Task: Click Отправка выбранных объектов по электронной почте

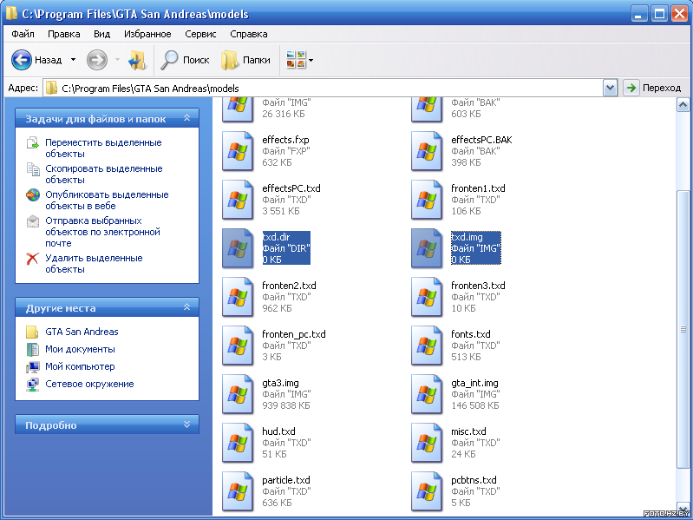Action: (x=102, y=232)
